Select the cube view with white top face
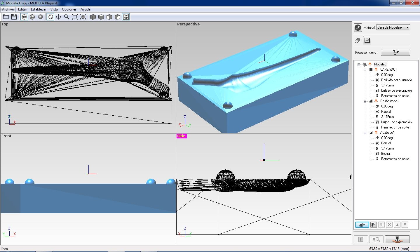Image resolution: width=420 pixels, height=252 pixels. tap(101, 17)
